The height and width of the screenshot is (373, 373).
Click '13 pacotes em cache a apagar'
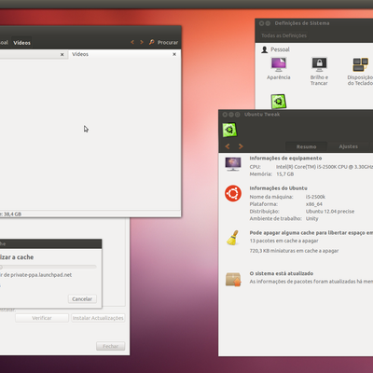[x=283, y=241]
